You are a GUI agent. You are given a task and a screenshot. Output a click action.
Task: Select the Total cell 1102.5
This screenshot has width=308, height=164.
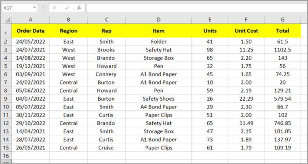click(282, 50)
